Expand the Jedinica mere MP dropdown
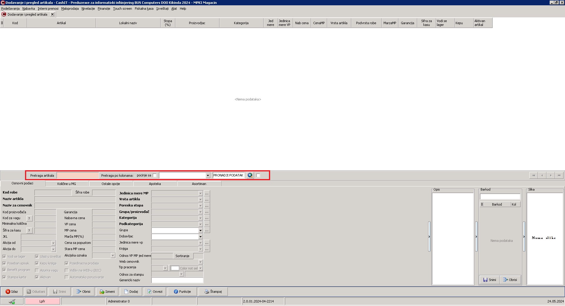Viewport: 565px width, 306px height. [x=200, y=193]
